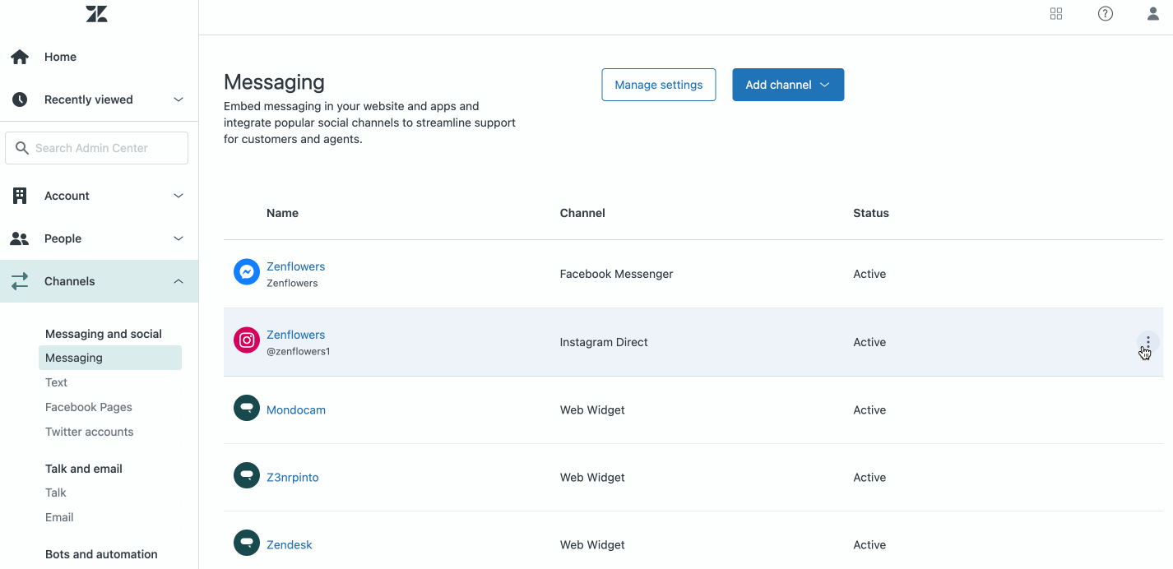Screen dimensions: 1173x569
Task: Click the Zendesk logo
Action: [x=97, y=13]
